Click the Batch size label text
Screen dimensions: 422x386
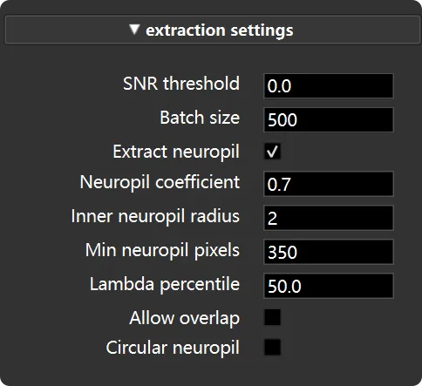200,118
